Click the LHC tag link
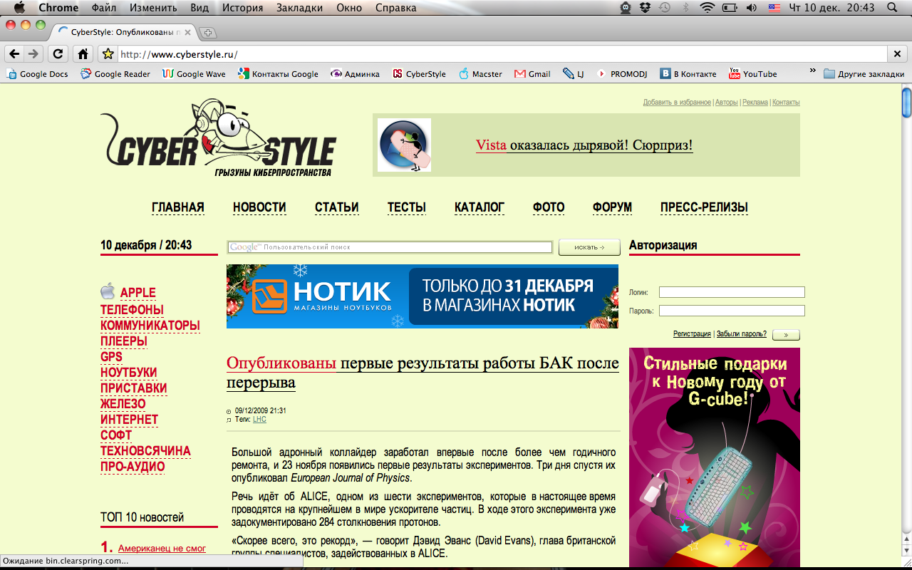Viewport: 912px width, 570px height. pos(259,420)
